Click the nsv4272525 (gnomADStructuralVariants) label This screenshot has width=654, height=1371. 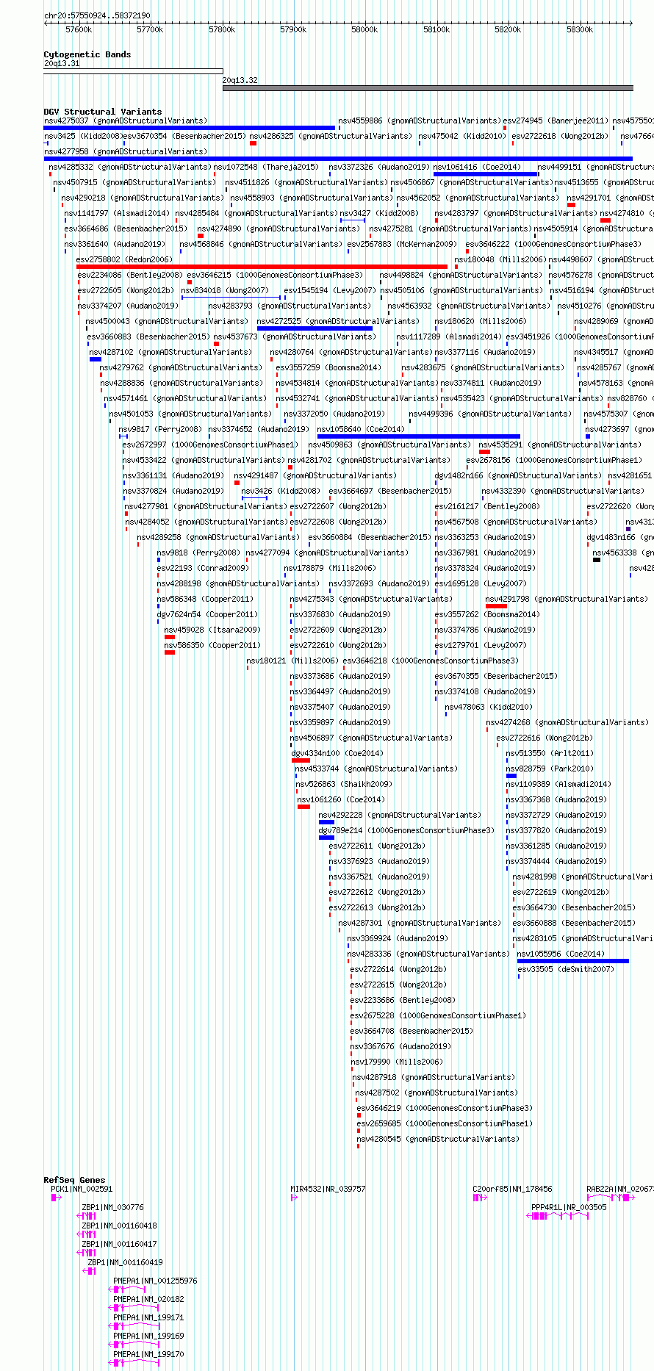pos(338,321)
